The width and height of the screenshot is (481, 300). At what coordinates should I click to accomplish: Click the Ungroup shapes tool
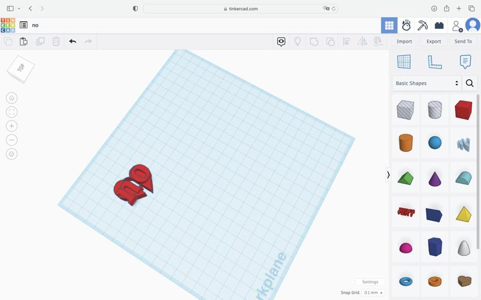330,41
